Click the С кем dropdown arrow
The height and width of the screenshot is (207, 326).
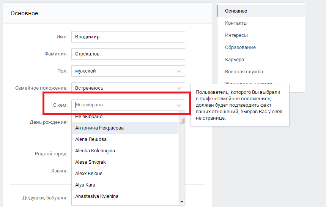pos(179,105)
